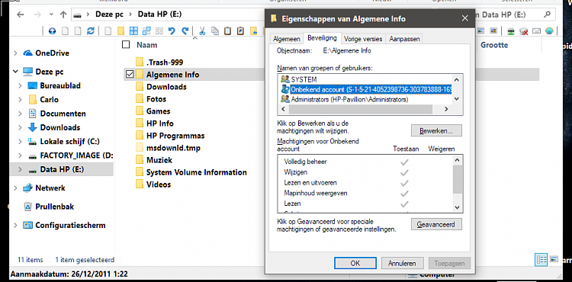
Task: Click the clipboard paste icon
Action: point(227,31)
